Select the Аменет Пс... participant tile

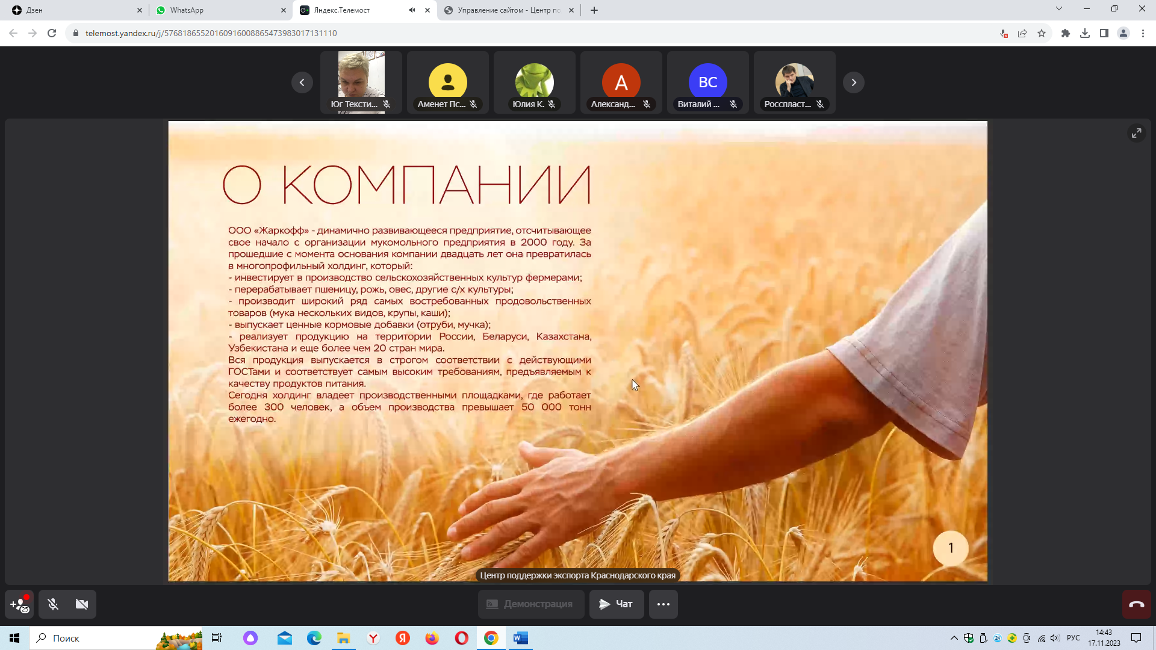pyautogui.click(x=448, y=82)
